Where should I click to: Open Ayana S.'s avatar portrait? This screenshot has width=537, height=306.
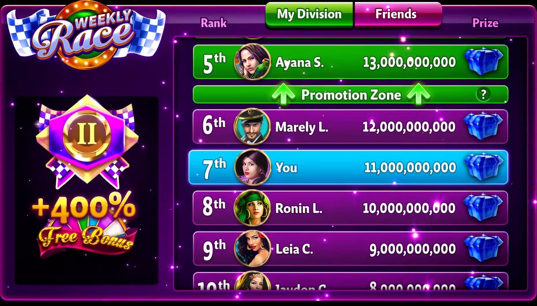(x=252, y=61)
